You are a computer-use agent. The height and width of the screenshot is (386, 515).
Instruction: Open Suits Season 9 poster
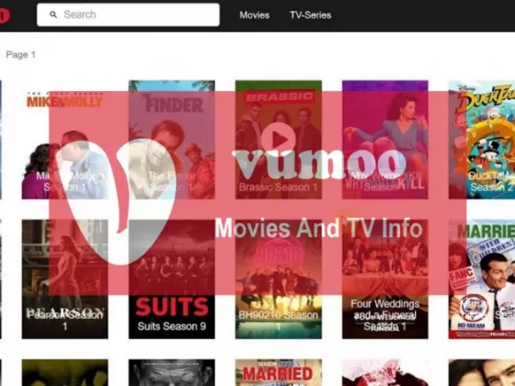172,279
